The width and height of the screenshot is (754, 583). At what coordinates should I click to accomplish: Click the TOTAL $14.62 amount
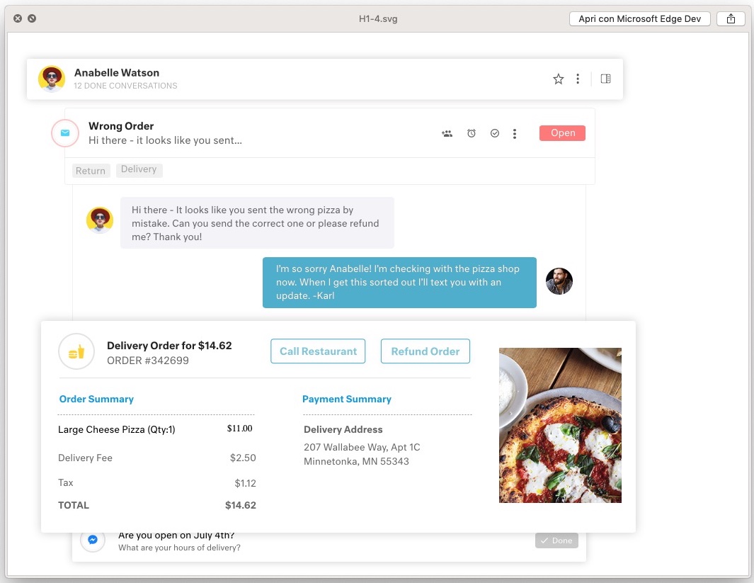[241, 506]
